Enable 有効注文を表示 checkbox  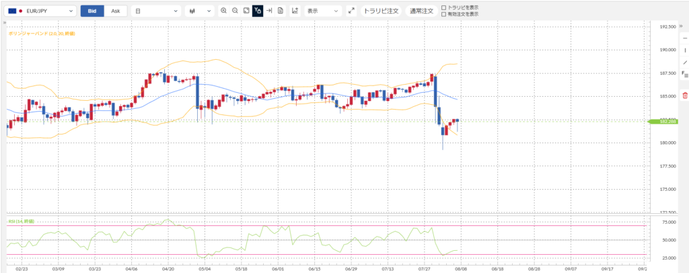pyautogui.click(x=444, y=14)
